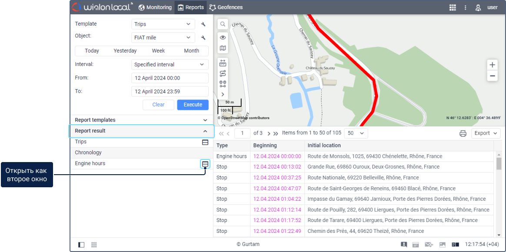This screenshot has height=252, width=506.
Task: Toggle the log panel icon
Action: pyautogui.click(x=455, y=245)
